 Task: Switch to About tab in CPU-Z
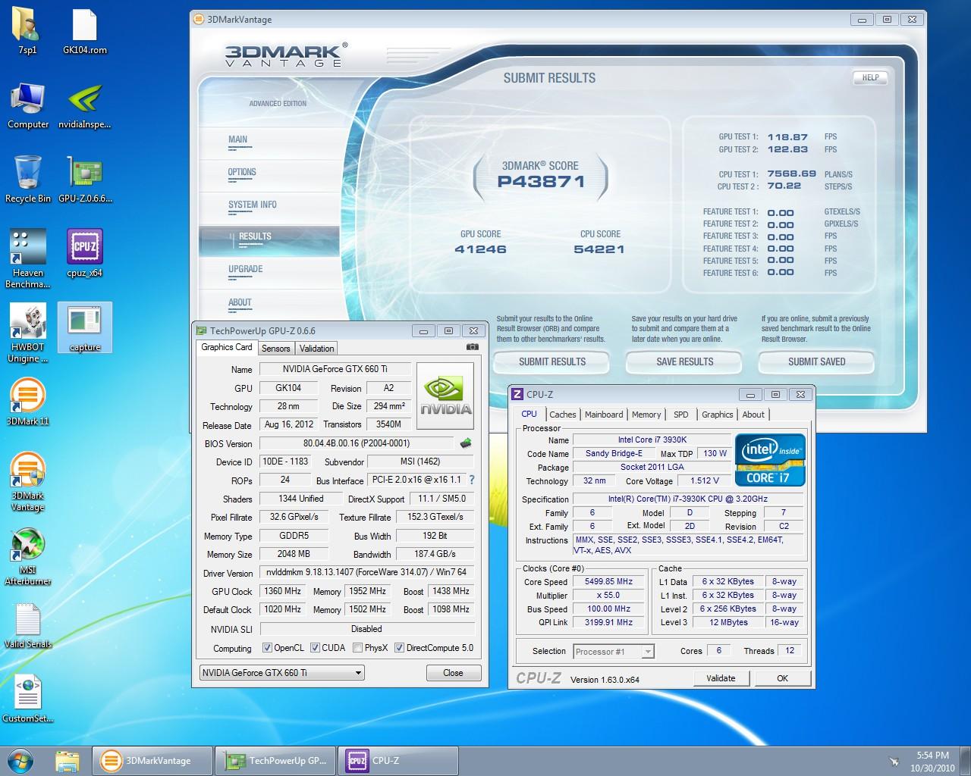click(753, 415)
